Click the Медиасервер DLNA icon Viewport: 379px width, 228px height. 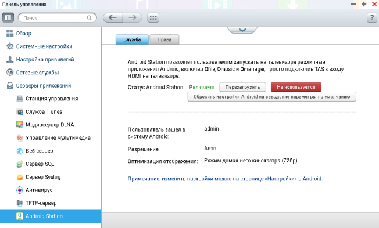pyautogui.click(x=20, y=125)
